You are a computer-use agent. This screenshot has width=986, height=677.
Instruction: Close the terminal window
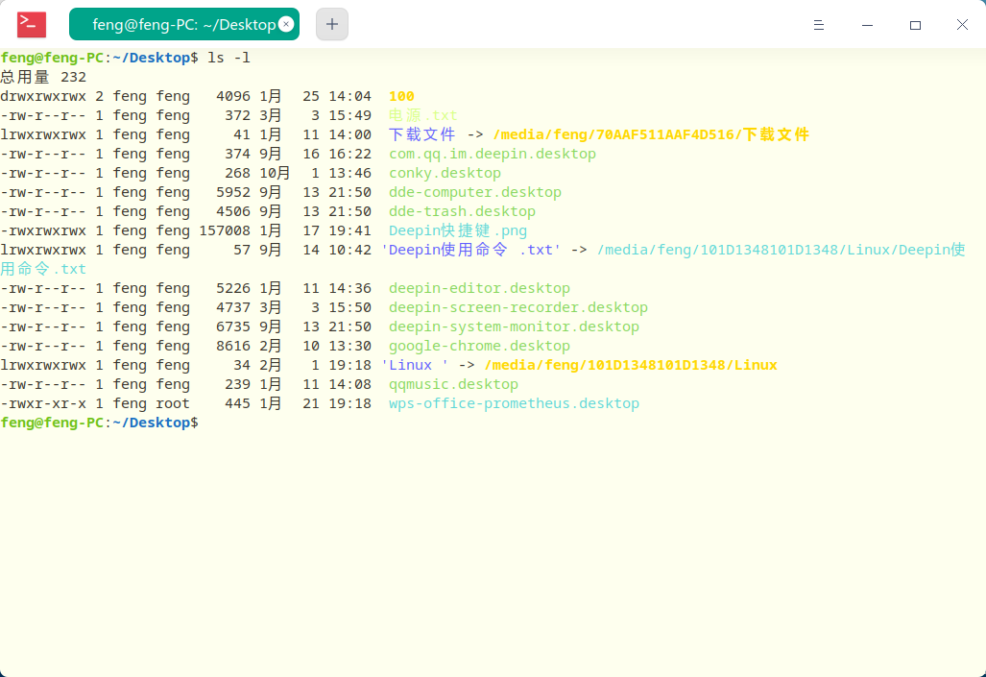pyautogui.click(x=962, y=25)
